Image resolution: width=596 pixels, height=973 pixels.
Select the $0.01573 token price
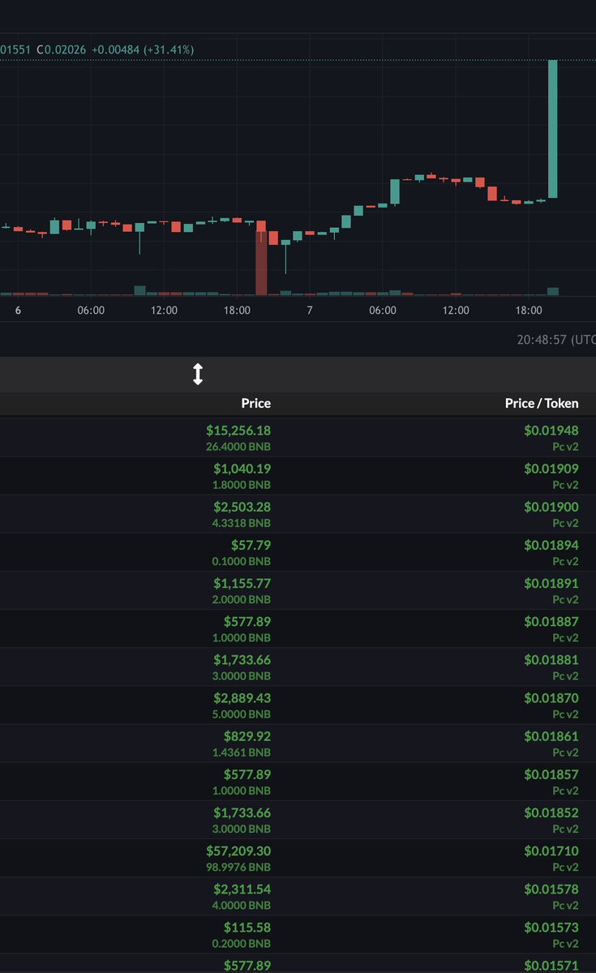[x=551, y=927]
